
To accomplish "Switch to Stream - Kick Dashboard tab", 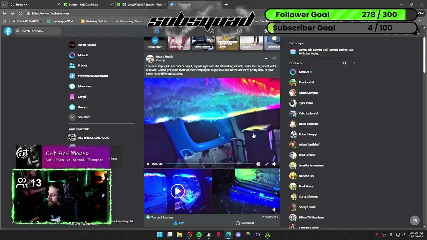I will coord(88,5).
